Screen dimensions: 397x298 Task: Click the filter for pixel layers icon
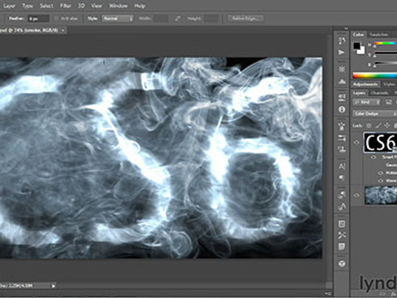[x=388, y=102]
